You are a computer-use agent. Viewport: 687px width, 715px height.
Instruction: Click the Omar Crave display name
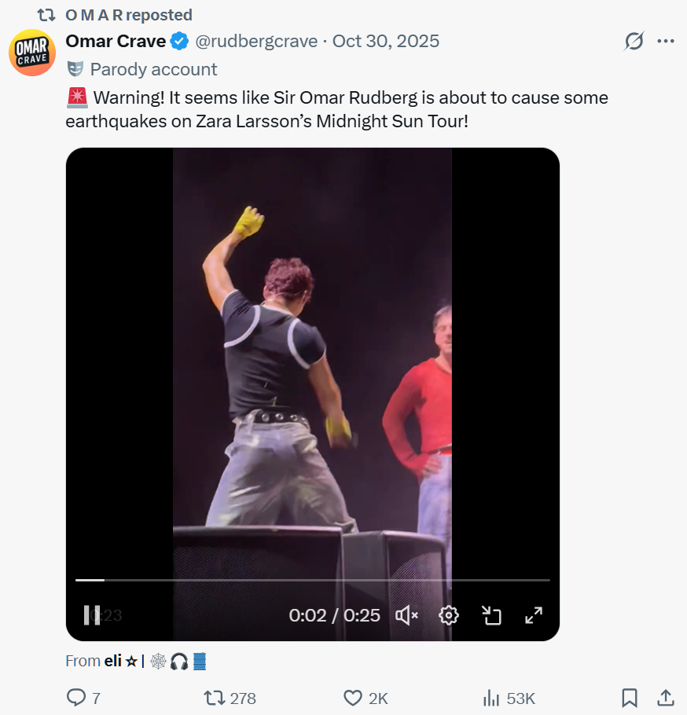tap(116, 41)
